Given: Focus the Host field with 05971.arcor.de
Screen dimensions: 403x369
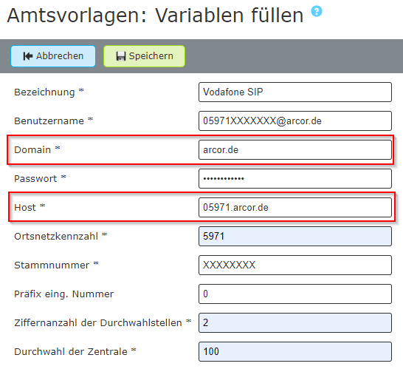Looking at the screenshot, I should coord(295,207).
